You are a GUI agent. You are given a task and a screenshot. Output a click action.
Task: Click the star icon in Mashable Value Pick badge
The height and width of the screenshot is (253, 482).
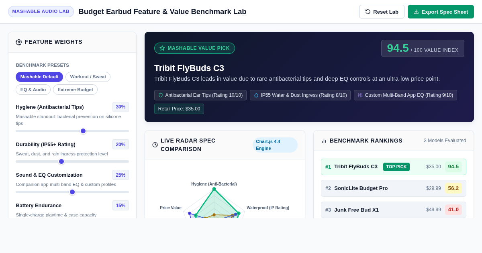pos(162,48)
